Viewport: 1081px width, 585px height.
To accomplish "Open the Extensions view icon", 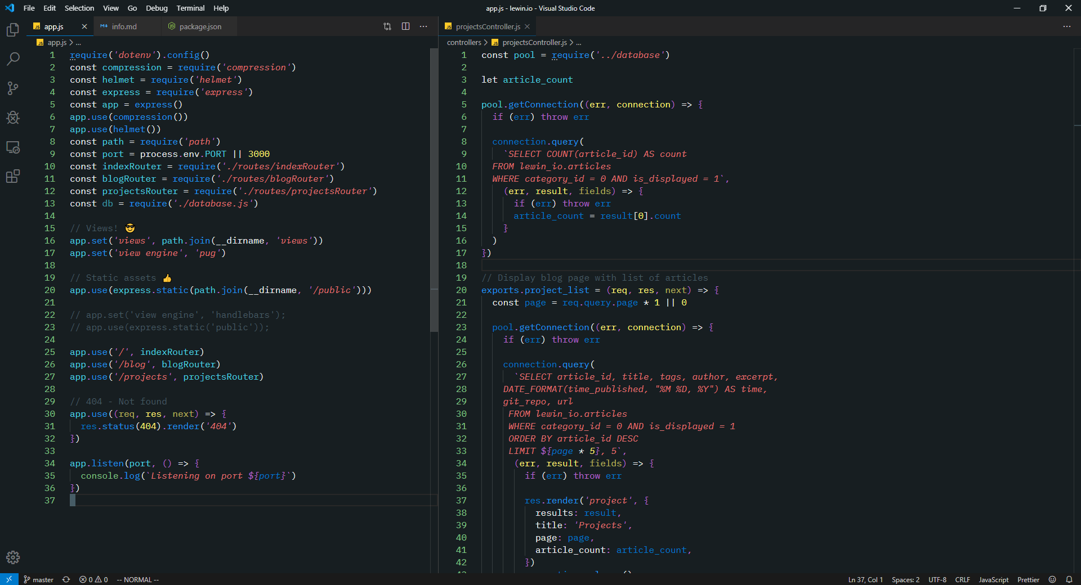I will pos(12,177).
